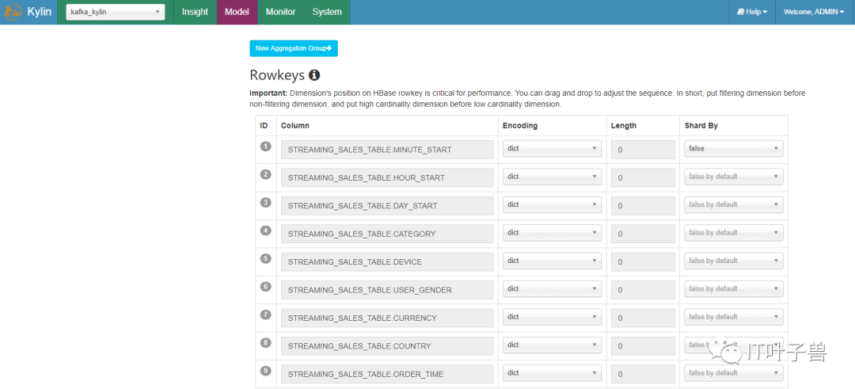Viewport: 855px width, 389px height.
Task: Click row ID badge 3
Action: (265, 202)
